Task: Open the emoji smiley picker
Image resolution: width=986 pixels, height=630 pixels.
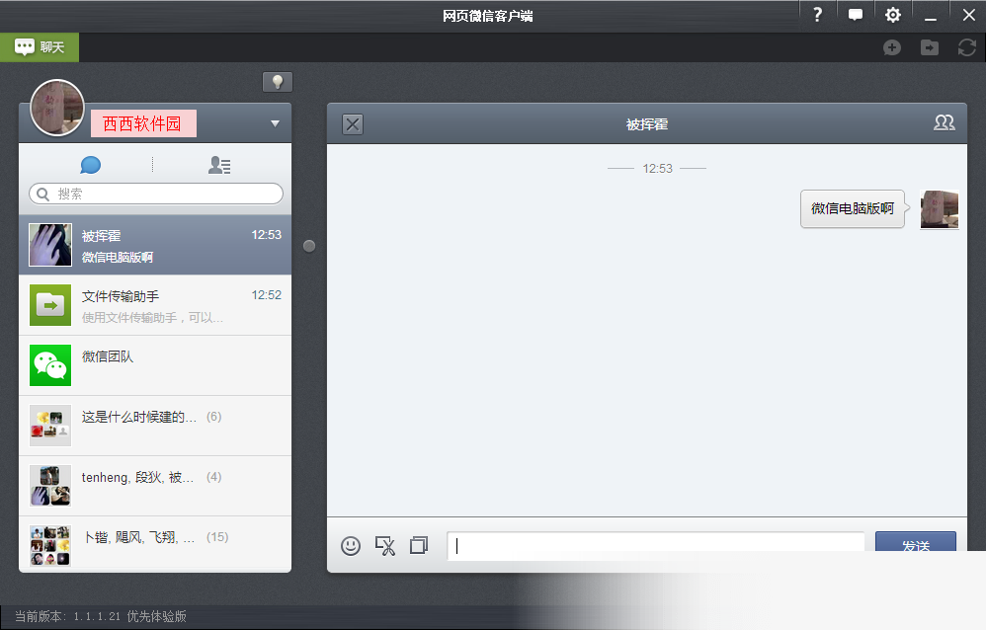Action: [x=351, y=546]
